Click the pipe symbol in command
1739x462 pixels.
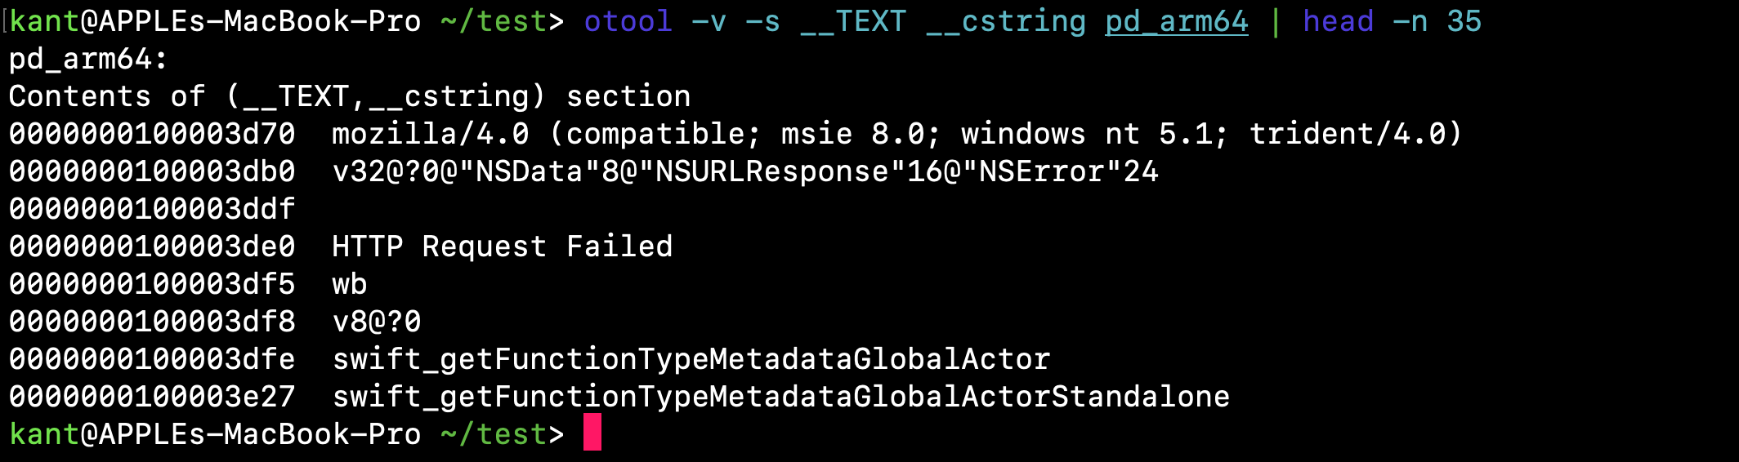1276,22
